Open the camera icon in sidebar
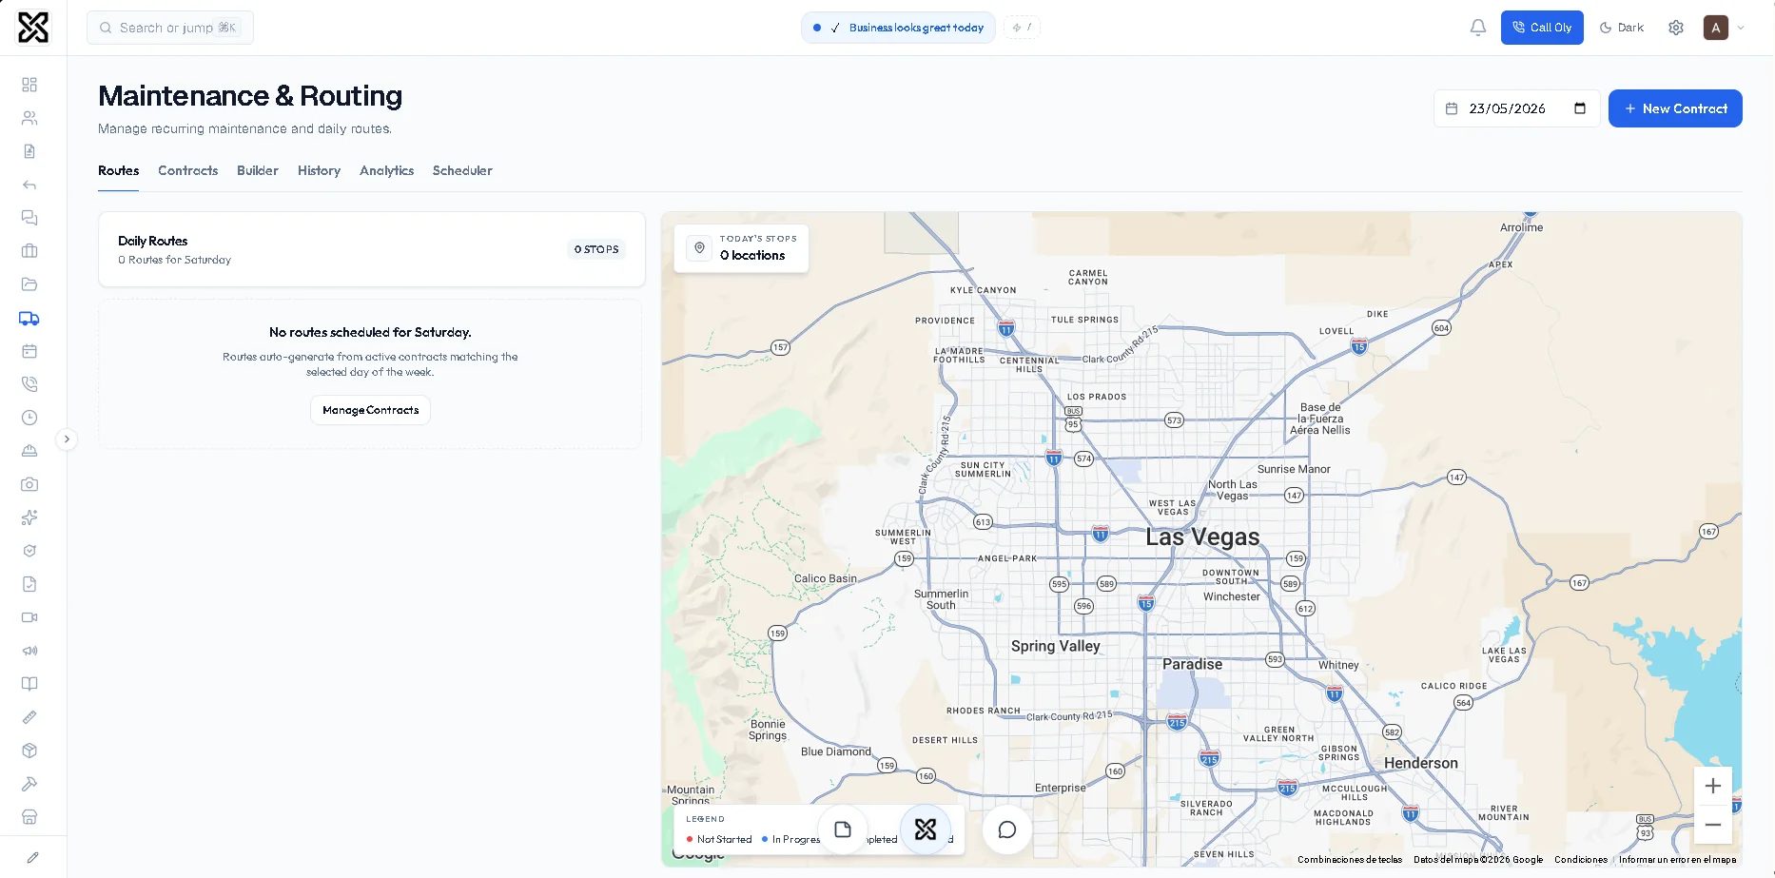 tap(29, 484)
